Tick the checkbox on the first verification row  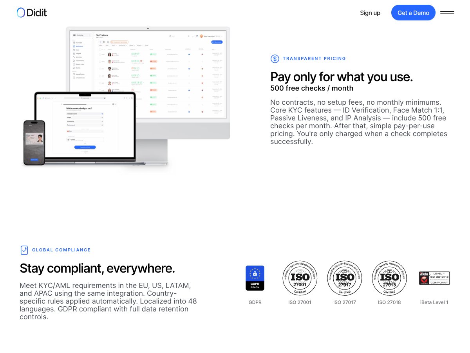(x=99, y=54)
